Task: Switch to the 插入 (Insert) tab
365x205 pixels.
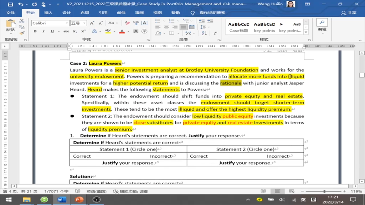Action: click(x=48, y=13)
